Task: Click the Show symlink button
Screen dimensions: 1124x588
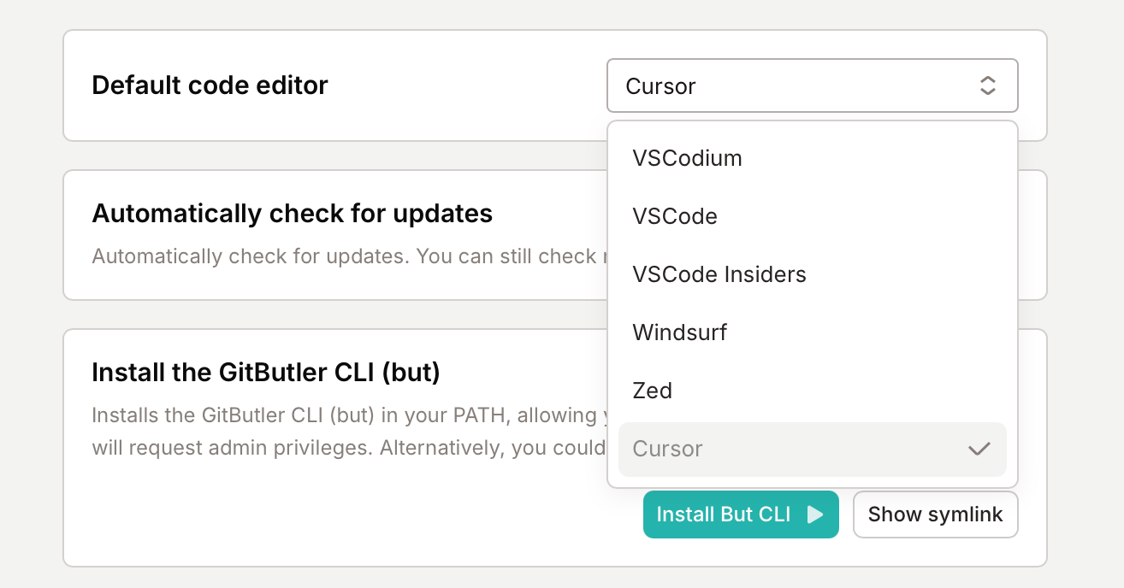Action: (x=935, y=514)
